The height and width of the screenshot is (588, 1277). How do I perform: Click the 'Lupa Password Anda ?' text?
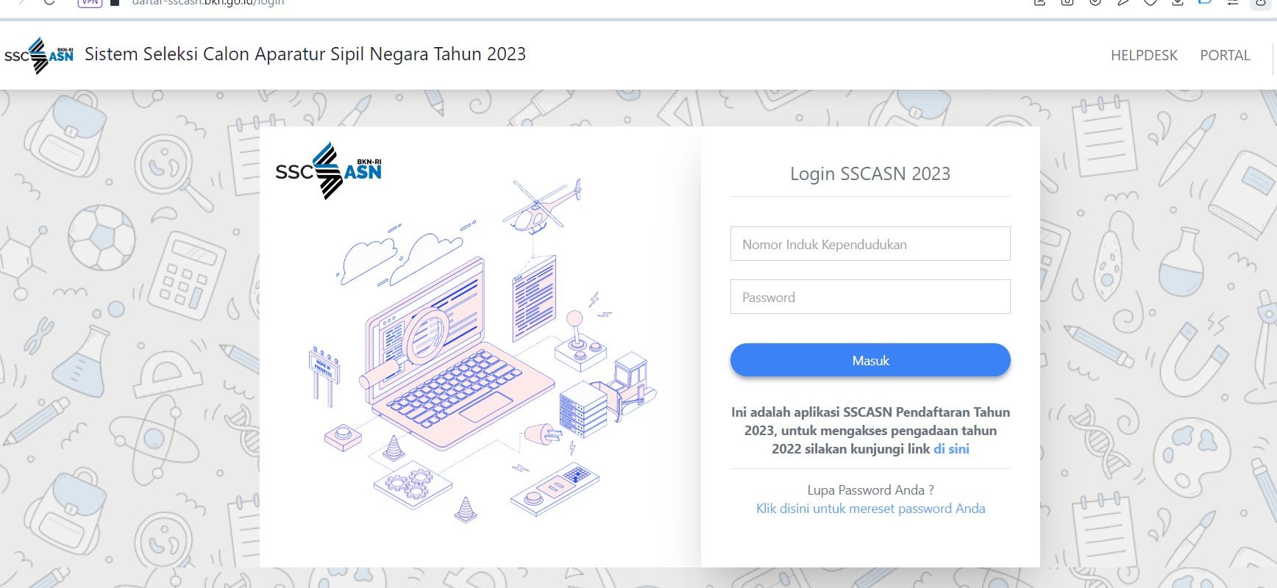tap(870, 490)
